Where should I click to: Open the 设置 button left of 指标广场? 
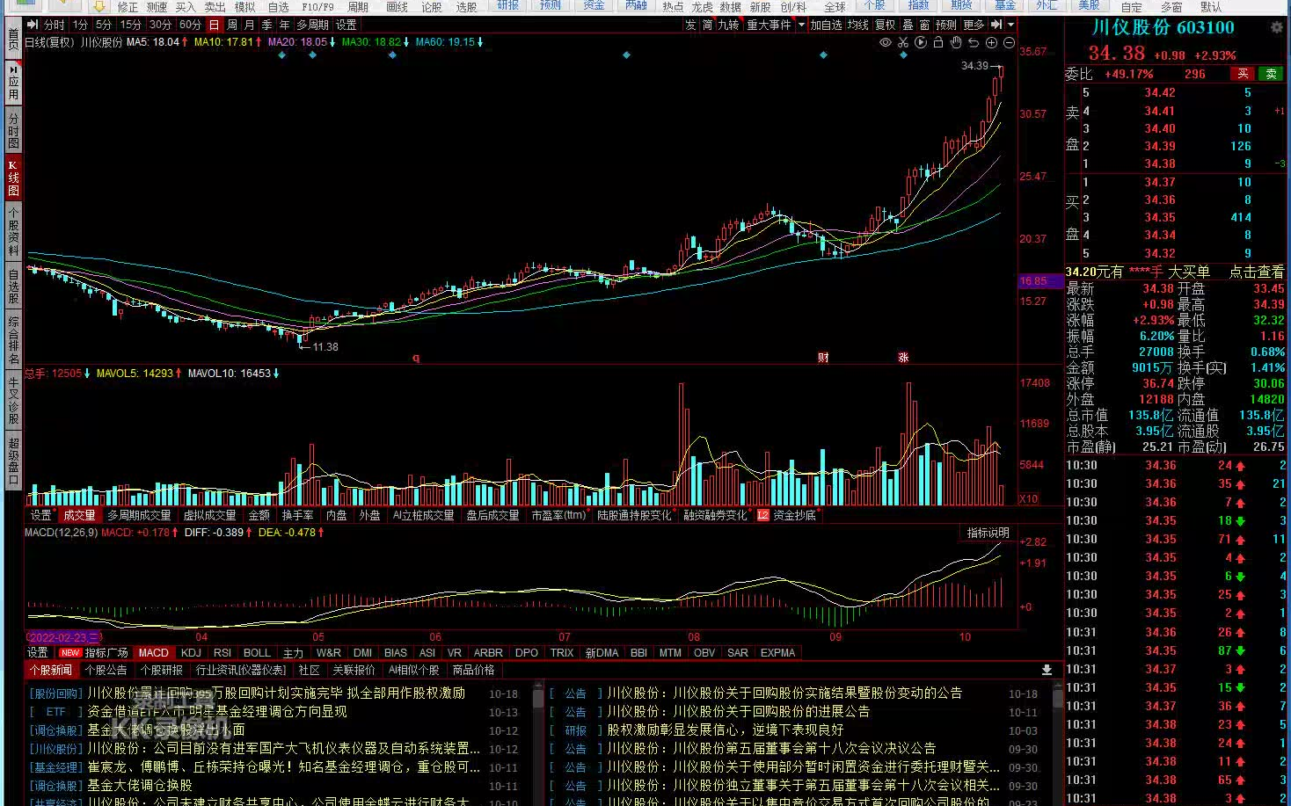click(x=38, y=652)
